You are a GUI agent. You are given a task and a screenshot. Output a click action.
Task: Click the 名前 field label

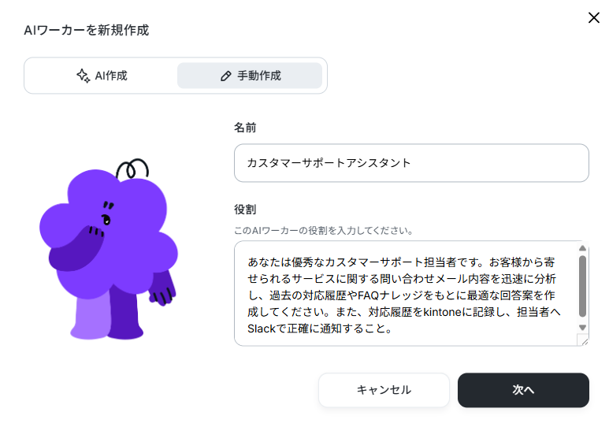[x=245, y=128]
